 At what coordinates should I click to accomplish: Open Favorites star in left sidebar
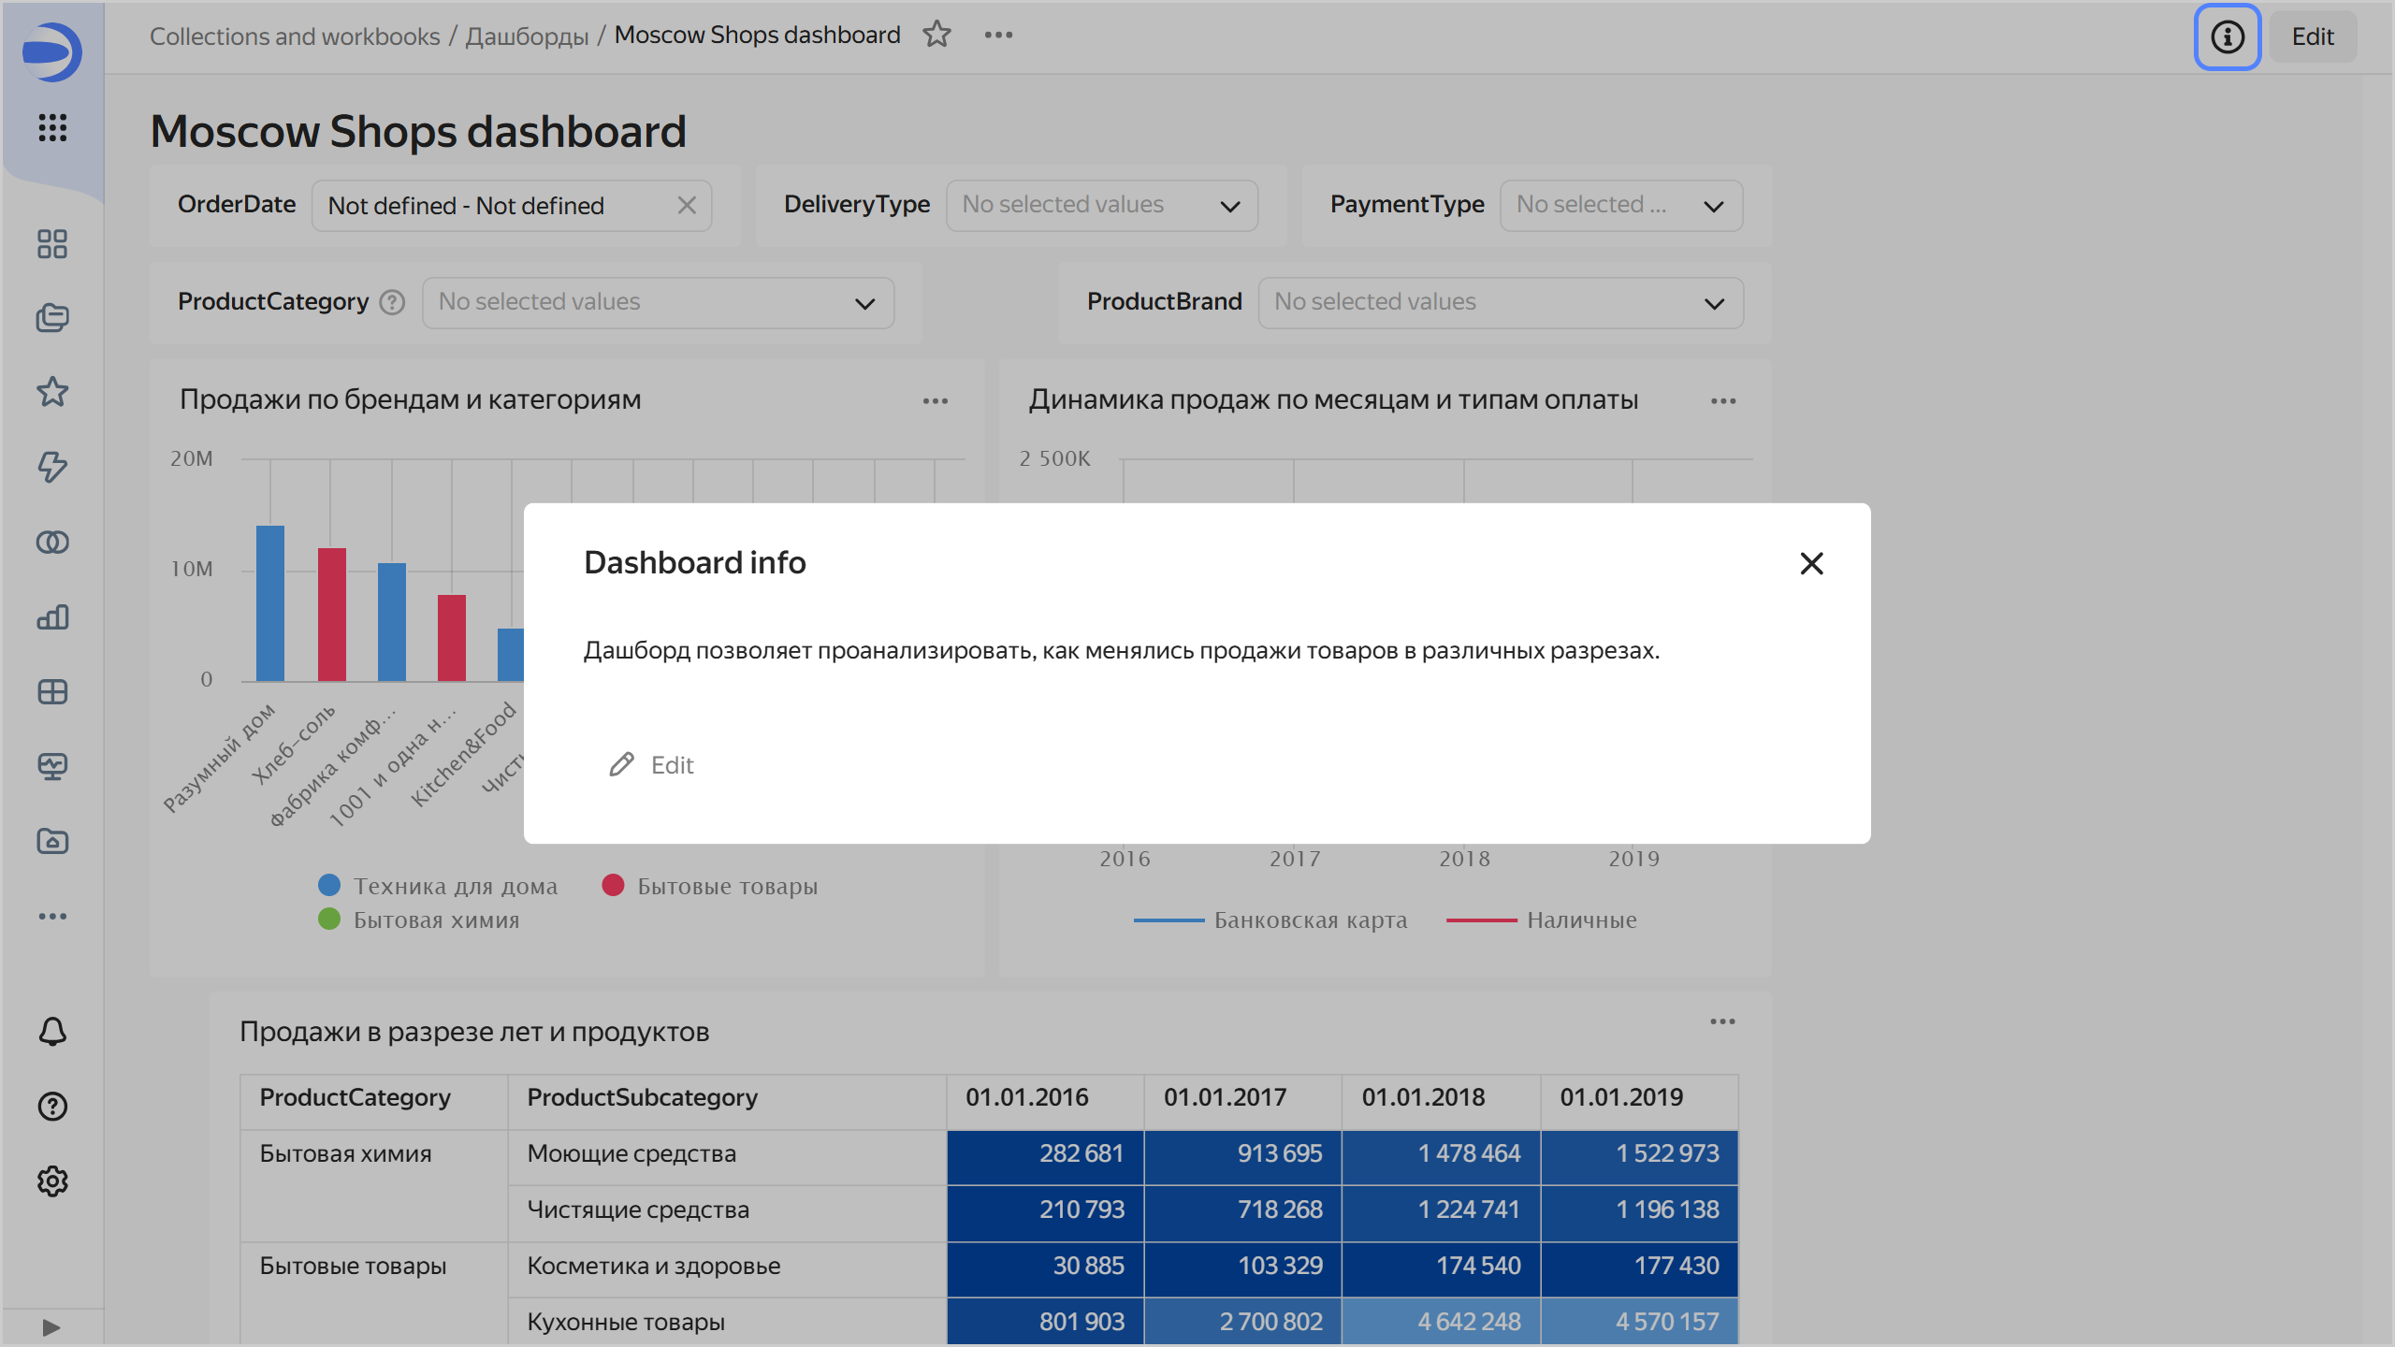(x=52, y=392)
